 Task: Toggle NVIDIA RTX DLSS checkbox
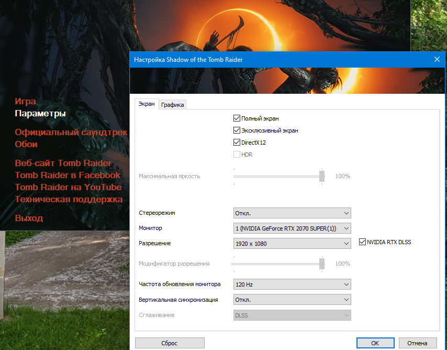point(362,242)
